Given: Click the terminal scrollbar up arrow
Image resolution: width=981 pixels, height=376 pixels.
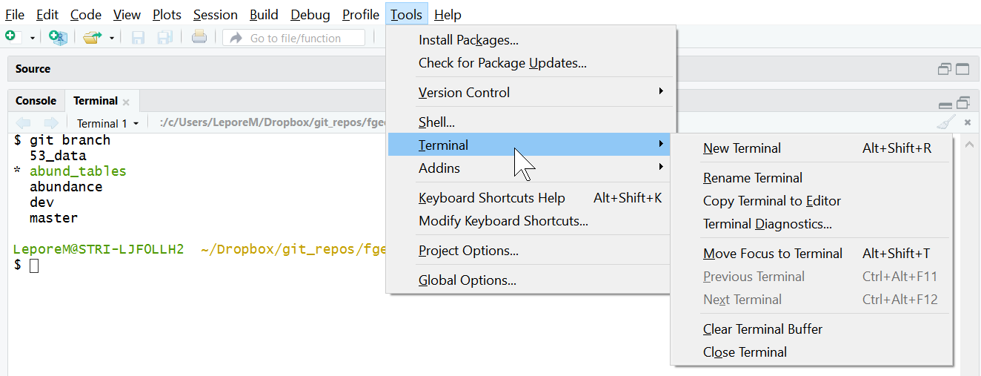Looking at the screenshot, I should (969, 145).
